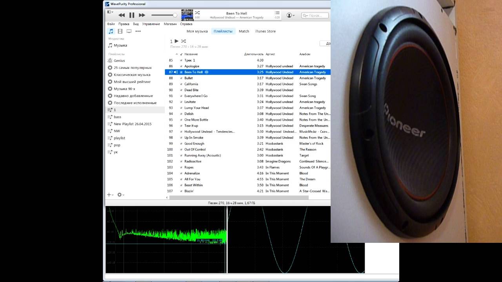Switch to the TV Shows library icon
502x282 pixels.
(x=129, y=31)
